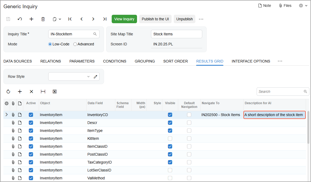
Task: Open the attachment icon for the KitItem row
Action: tap(13, 138)
